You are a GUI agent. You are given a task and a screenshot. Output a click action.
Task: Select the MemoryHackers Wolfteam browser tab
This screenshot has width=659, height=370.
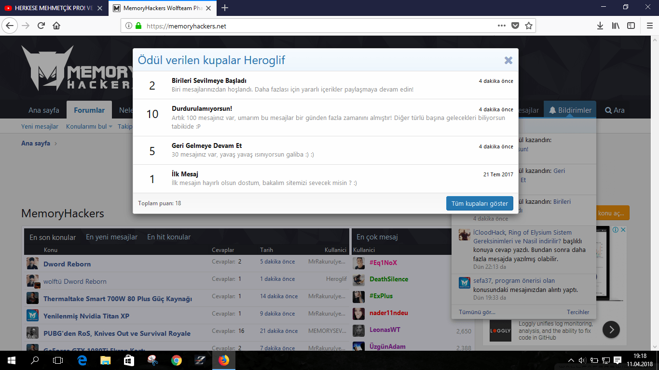click(163, 8)
